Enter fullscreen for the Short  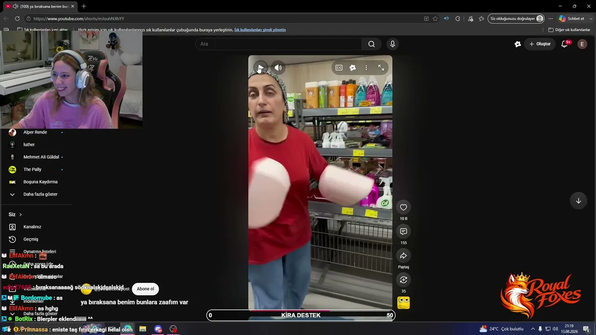coord(381,68)
